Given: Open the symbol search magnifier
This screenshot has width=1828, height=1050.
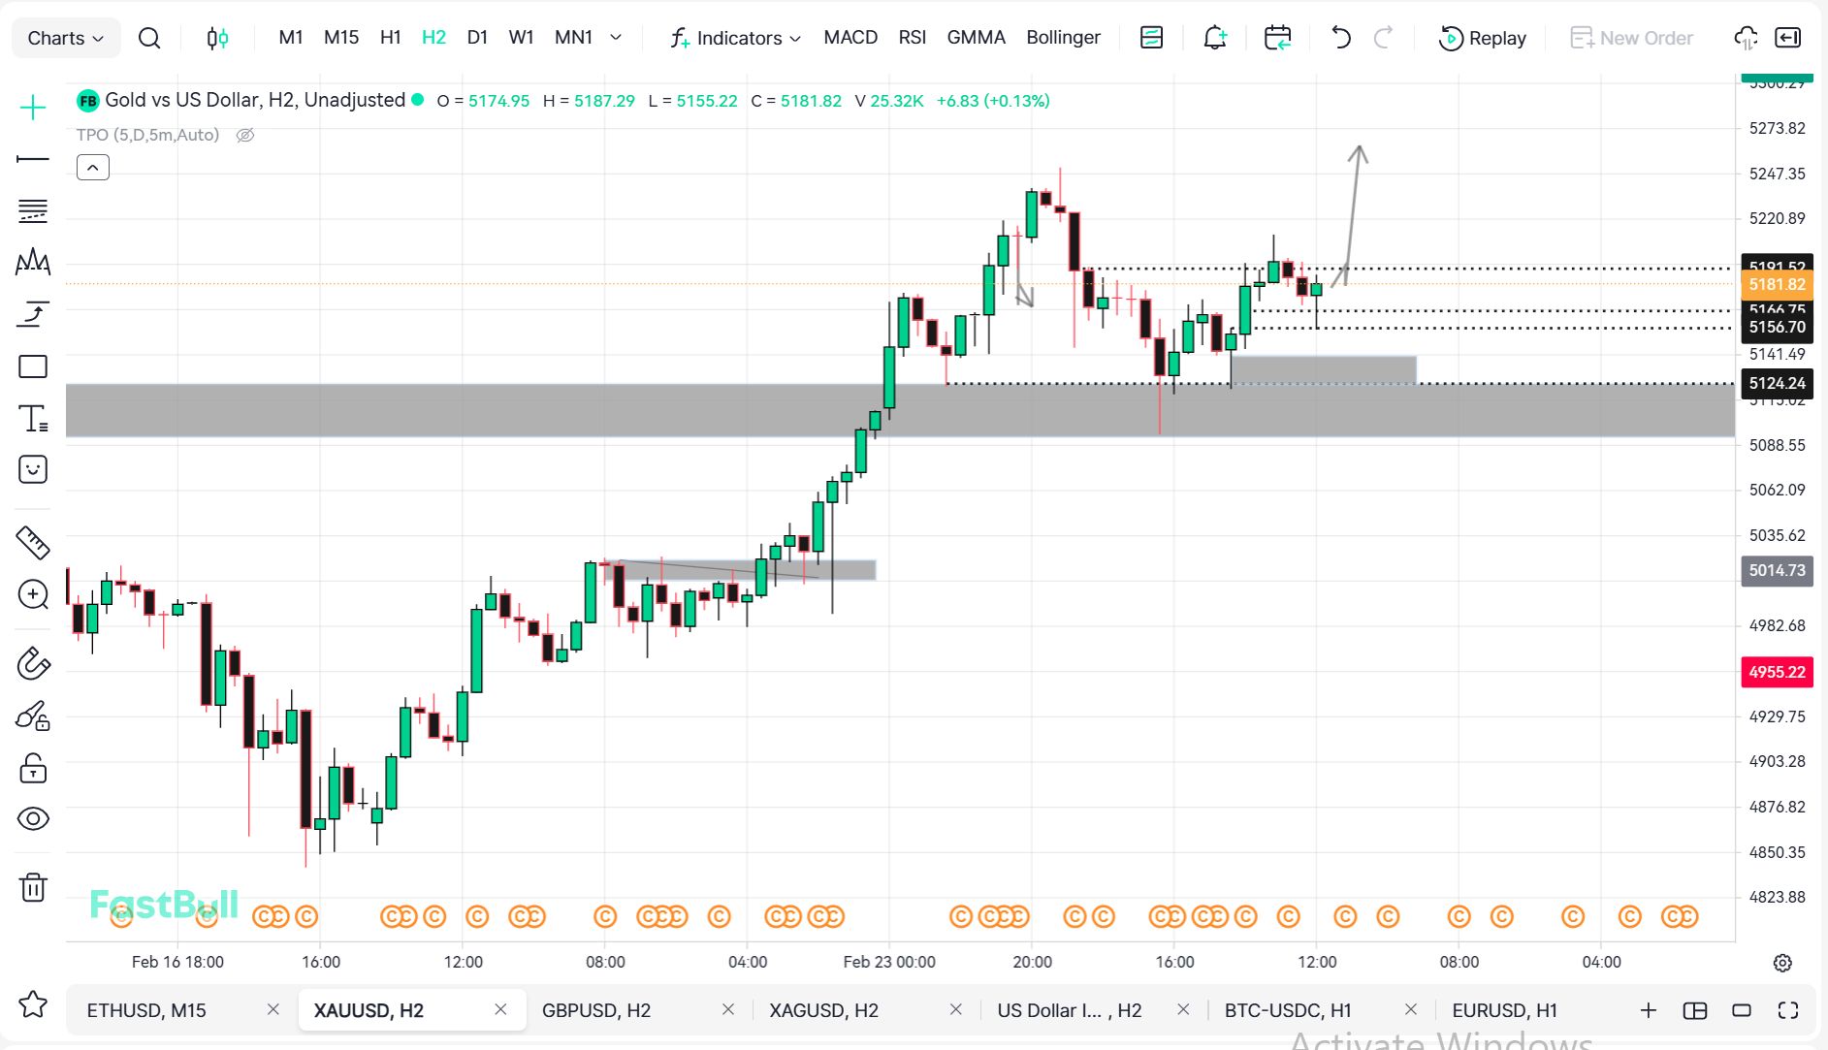Looking at the screenshot, I should point(149,38).
